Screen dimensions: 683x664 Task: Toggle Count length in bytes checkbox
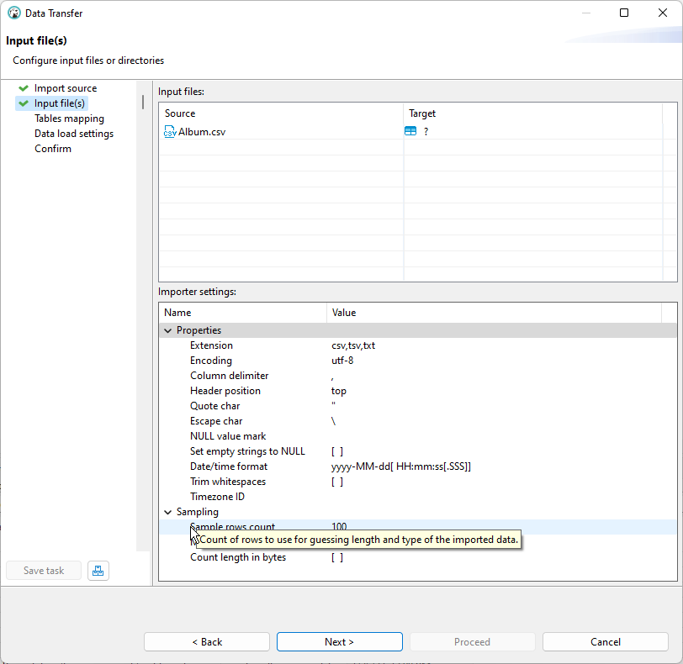click(x=336, y=557)
